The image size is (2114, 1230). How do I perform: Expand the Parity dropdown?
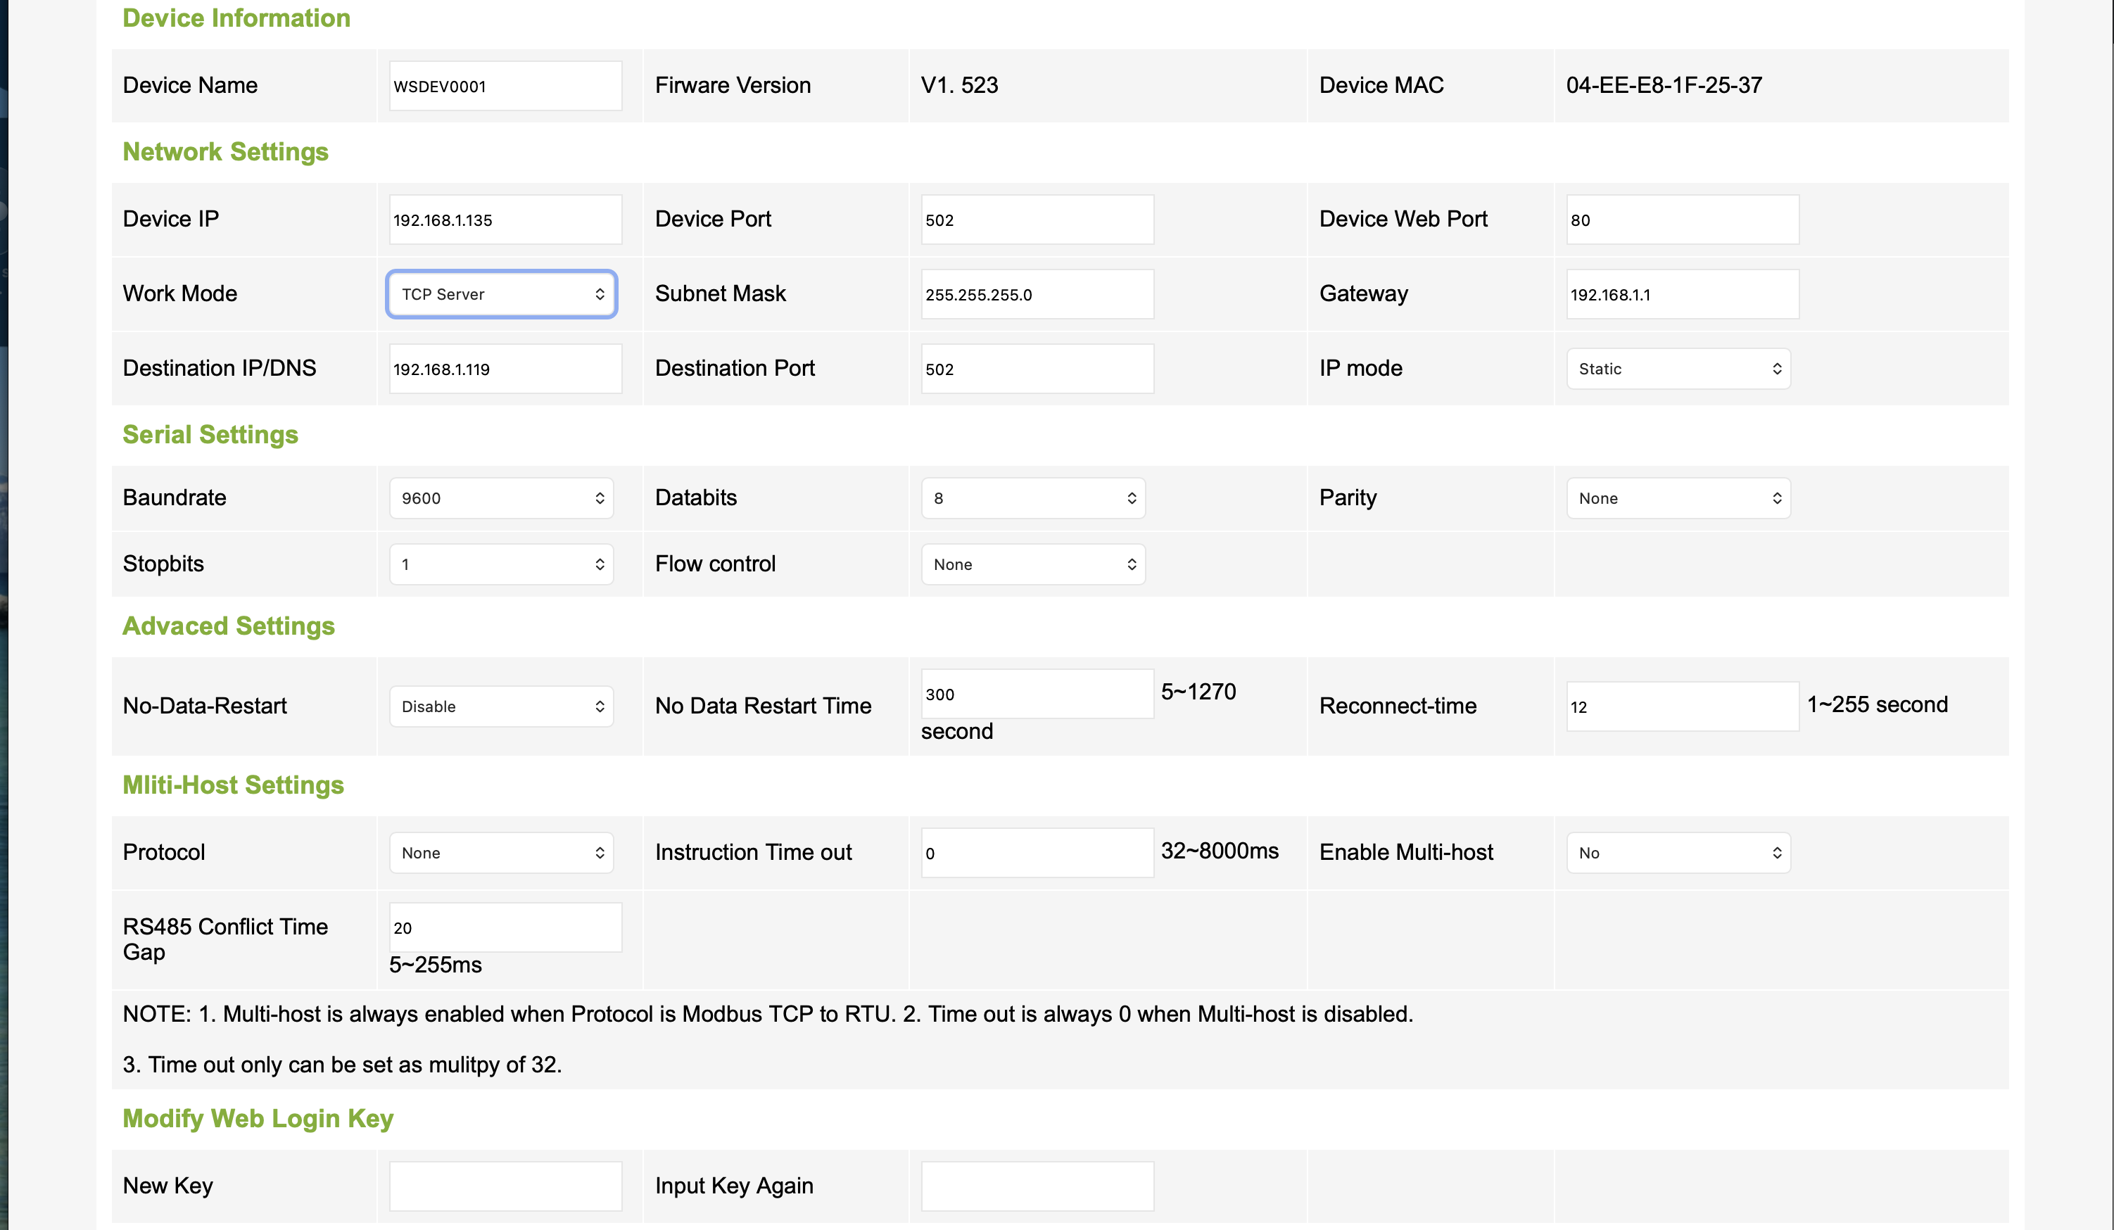pos(1678,497)
